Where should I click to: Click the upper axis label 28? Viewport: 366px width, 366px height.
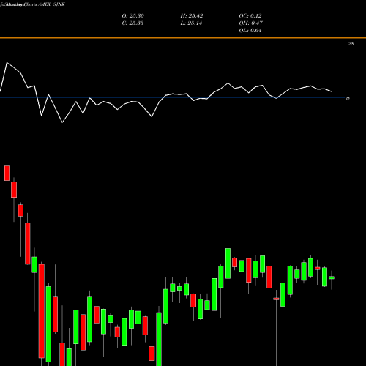coord(351,44)
